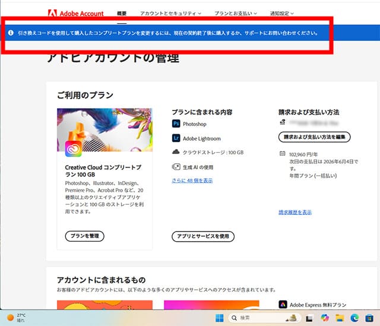Click the 102,960 円/年 price text

(303, 154)
